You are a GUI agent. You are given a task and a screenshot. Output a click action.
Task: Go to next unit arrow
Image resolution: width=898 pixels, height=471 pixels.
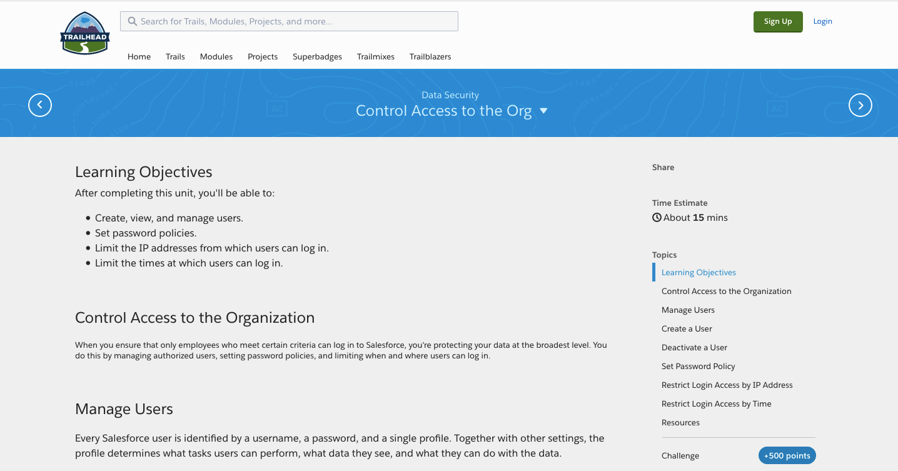(860, 105)
